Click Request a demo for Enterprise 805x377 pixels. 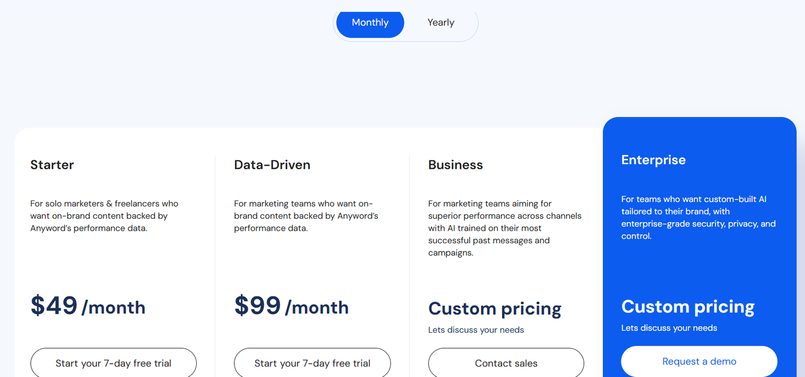[699, 361]
